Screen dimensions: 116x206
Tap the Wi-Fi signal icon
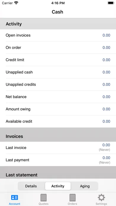click(16, 3)
